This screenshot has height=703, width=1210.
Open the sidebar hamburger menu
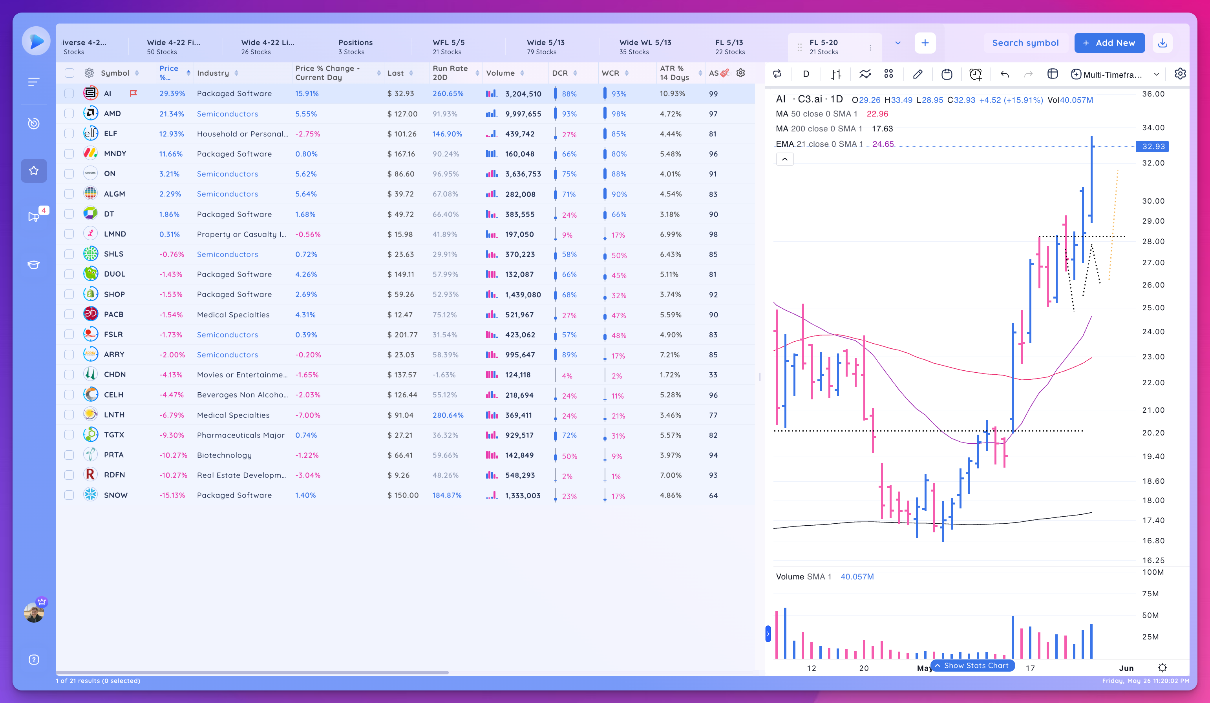34,82
